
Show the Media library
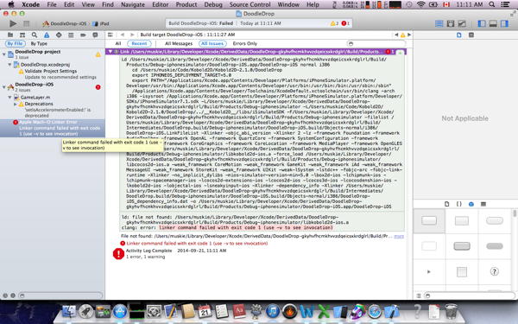click(x=483, y=204)
